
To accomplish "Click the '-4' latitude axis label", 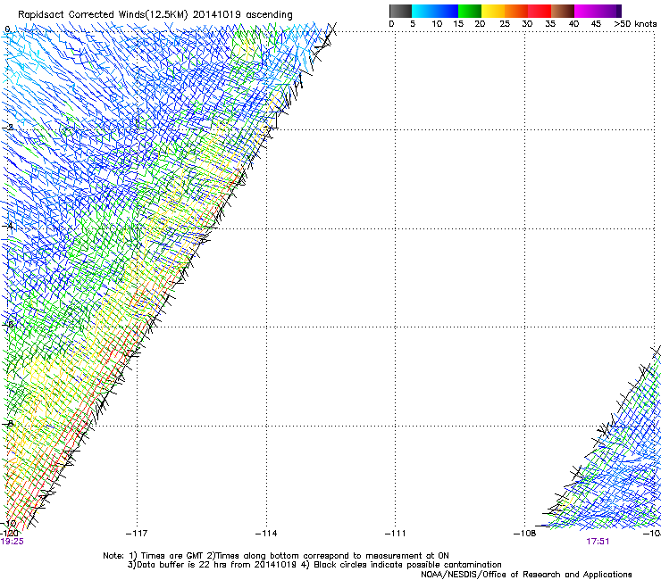I will pyautogui.click(x=8, y=226).
